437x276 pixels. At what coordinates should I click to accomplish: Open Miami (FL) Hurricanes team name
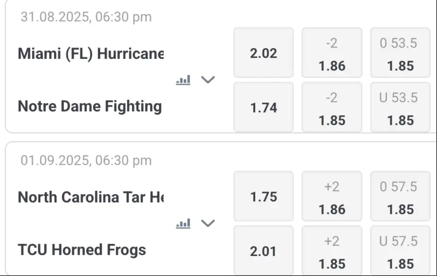(x=91, y=53)
